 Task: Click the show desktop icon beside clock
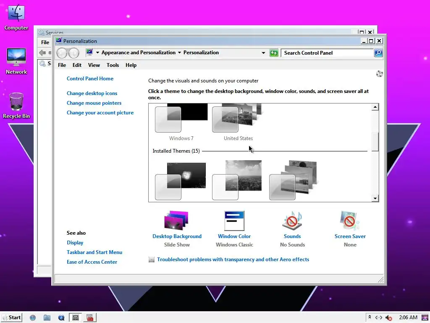tap(425, 318)
